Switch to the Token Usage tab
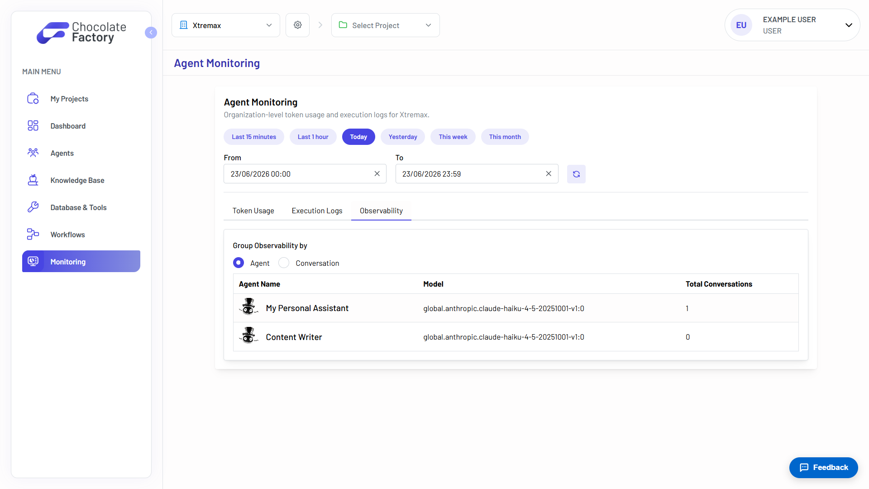The image size is (869, 489). tap(253, 211)
